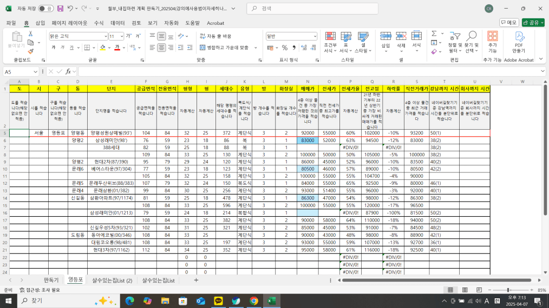The width and height of the screenshot is (549, 308).
Task: Click the 메모 comments button
Action: tap(509, 22)
